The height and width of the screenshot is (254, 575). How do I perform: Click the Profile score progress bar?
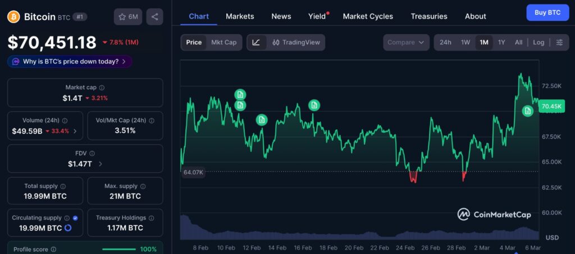coord(119,250)
